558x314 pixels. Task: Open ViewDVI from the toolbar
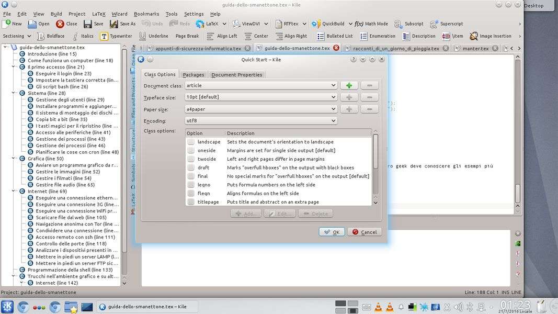236,24
